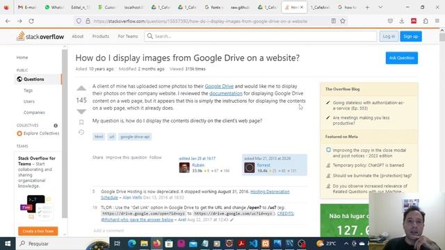Viewport: 445px width, 250px height.
Task: Open Companies in left sidebar
Action: pyautogui.click(x=34, y=112)
